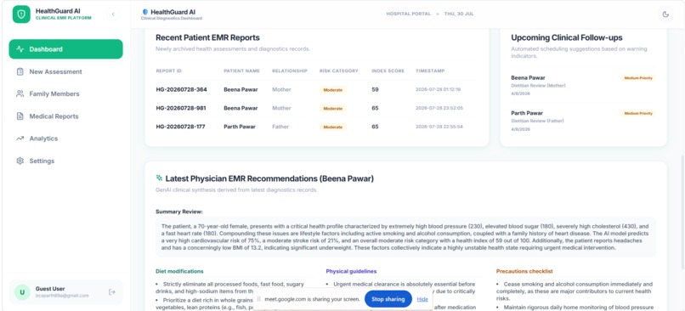Hide the screen sharing notification bar

point(422,299)
